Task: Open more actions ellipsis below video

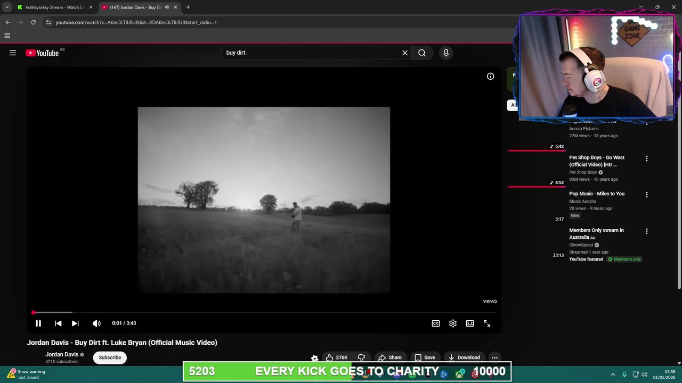Action: [494, 357]
